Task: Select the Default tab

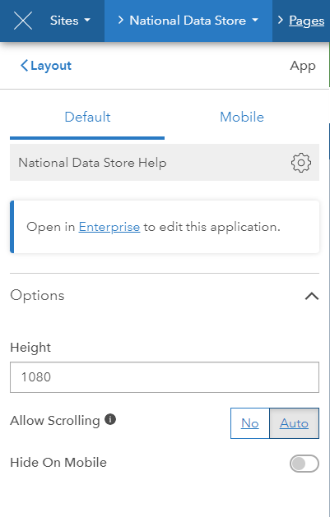Action: pyautogui.click(x=87, y=117)
